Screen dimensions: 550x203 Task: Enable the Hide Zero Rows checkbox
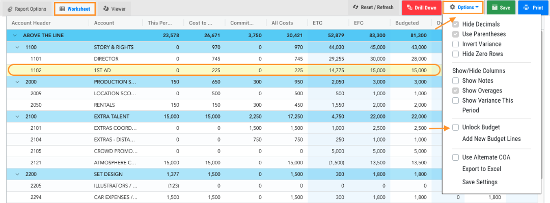click(x=456, y=54)
